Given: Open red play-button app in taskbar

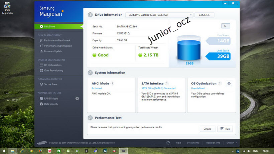Looking at the screenshot, I should click(x=49, y=151).
